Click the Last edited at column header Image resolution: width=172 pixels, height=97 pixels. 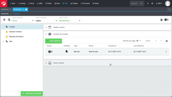tap(139, 46)
